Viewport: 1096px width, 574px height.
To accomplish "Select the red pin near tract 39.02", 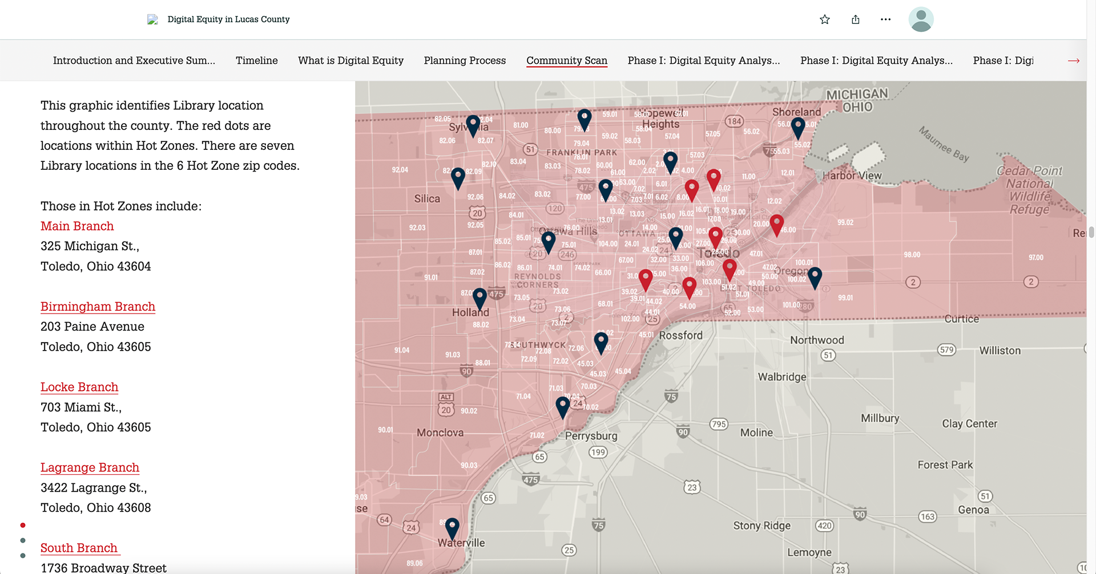I will (x=646, y=280).
